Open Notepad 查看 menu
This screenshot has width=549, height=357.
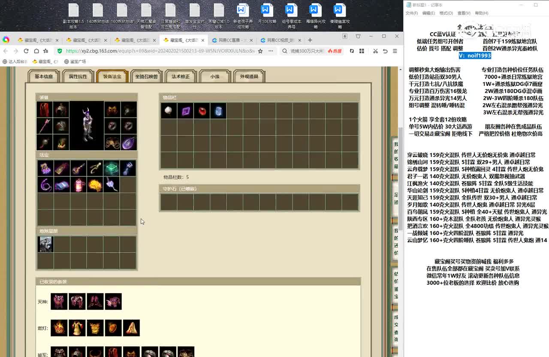pos(464,13)
